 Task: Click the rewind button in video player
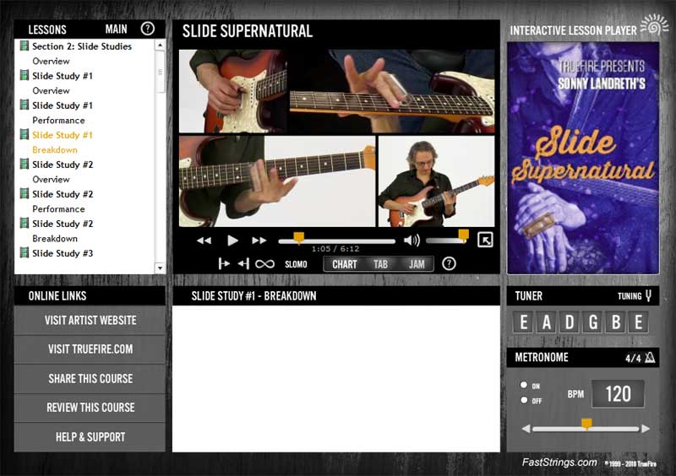[204, 241]
